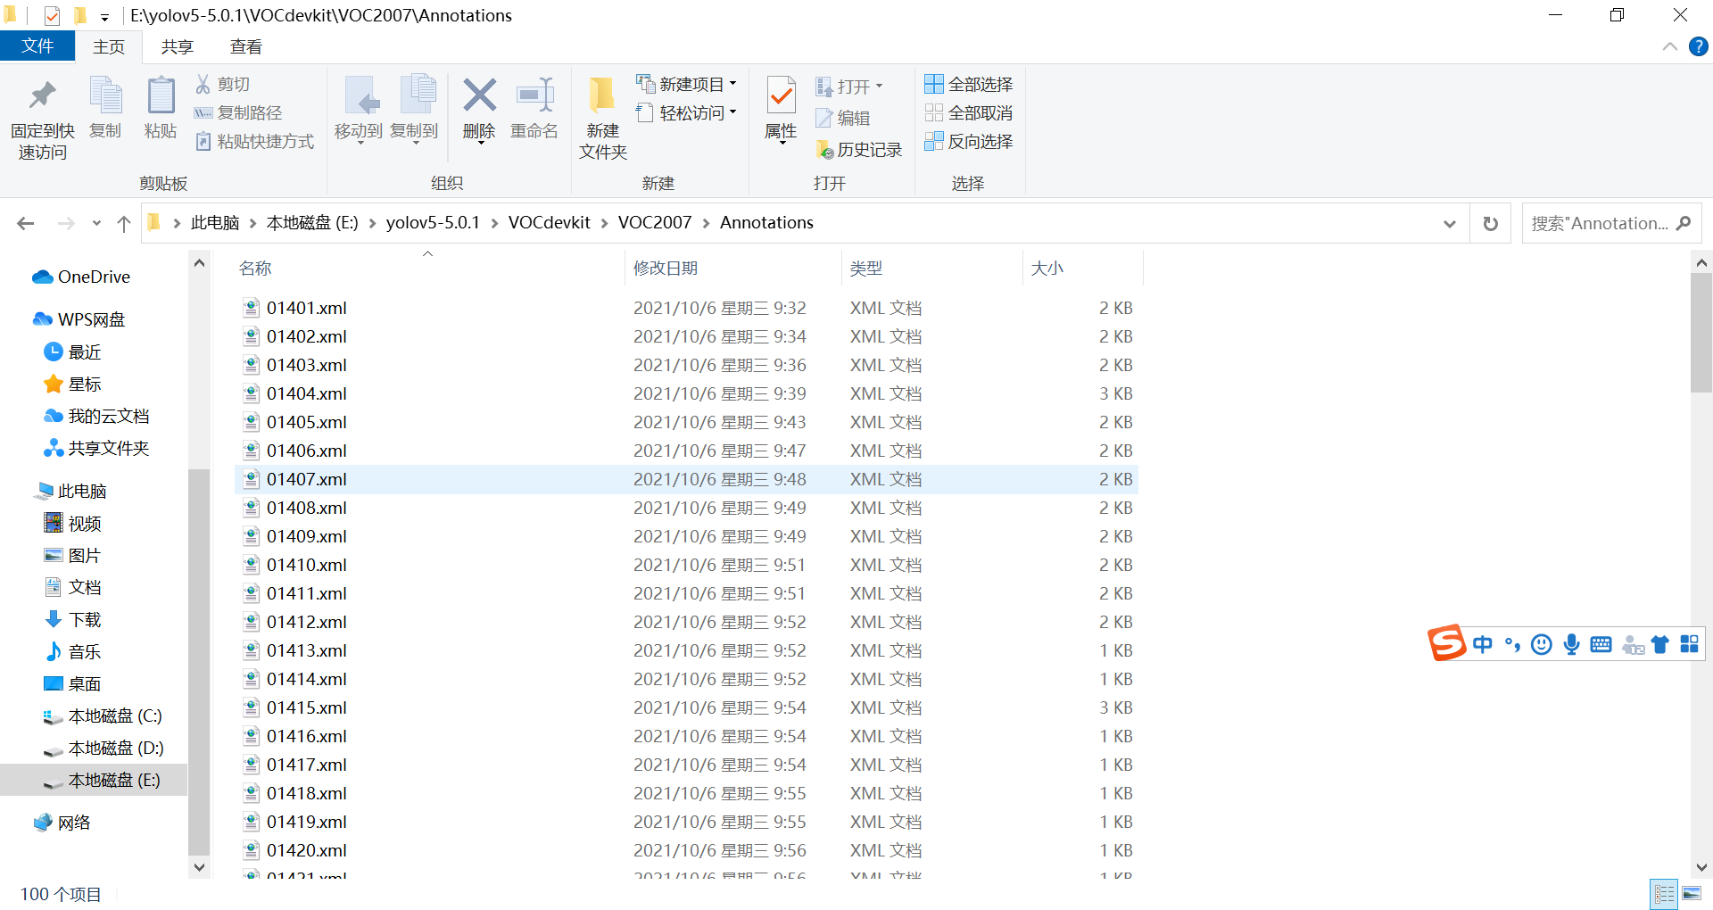Click the navigation pane scrollbar thumb
Viewport: 1713px width, 910px height.
[199, 660]
